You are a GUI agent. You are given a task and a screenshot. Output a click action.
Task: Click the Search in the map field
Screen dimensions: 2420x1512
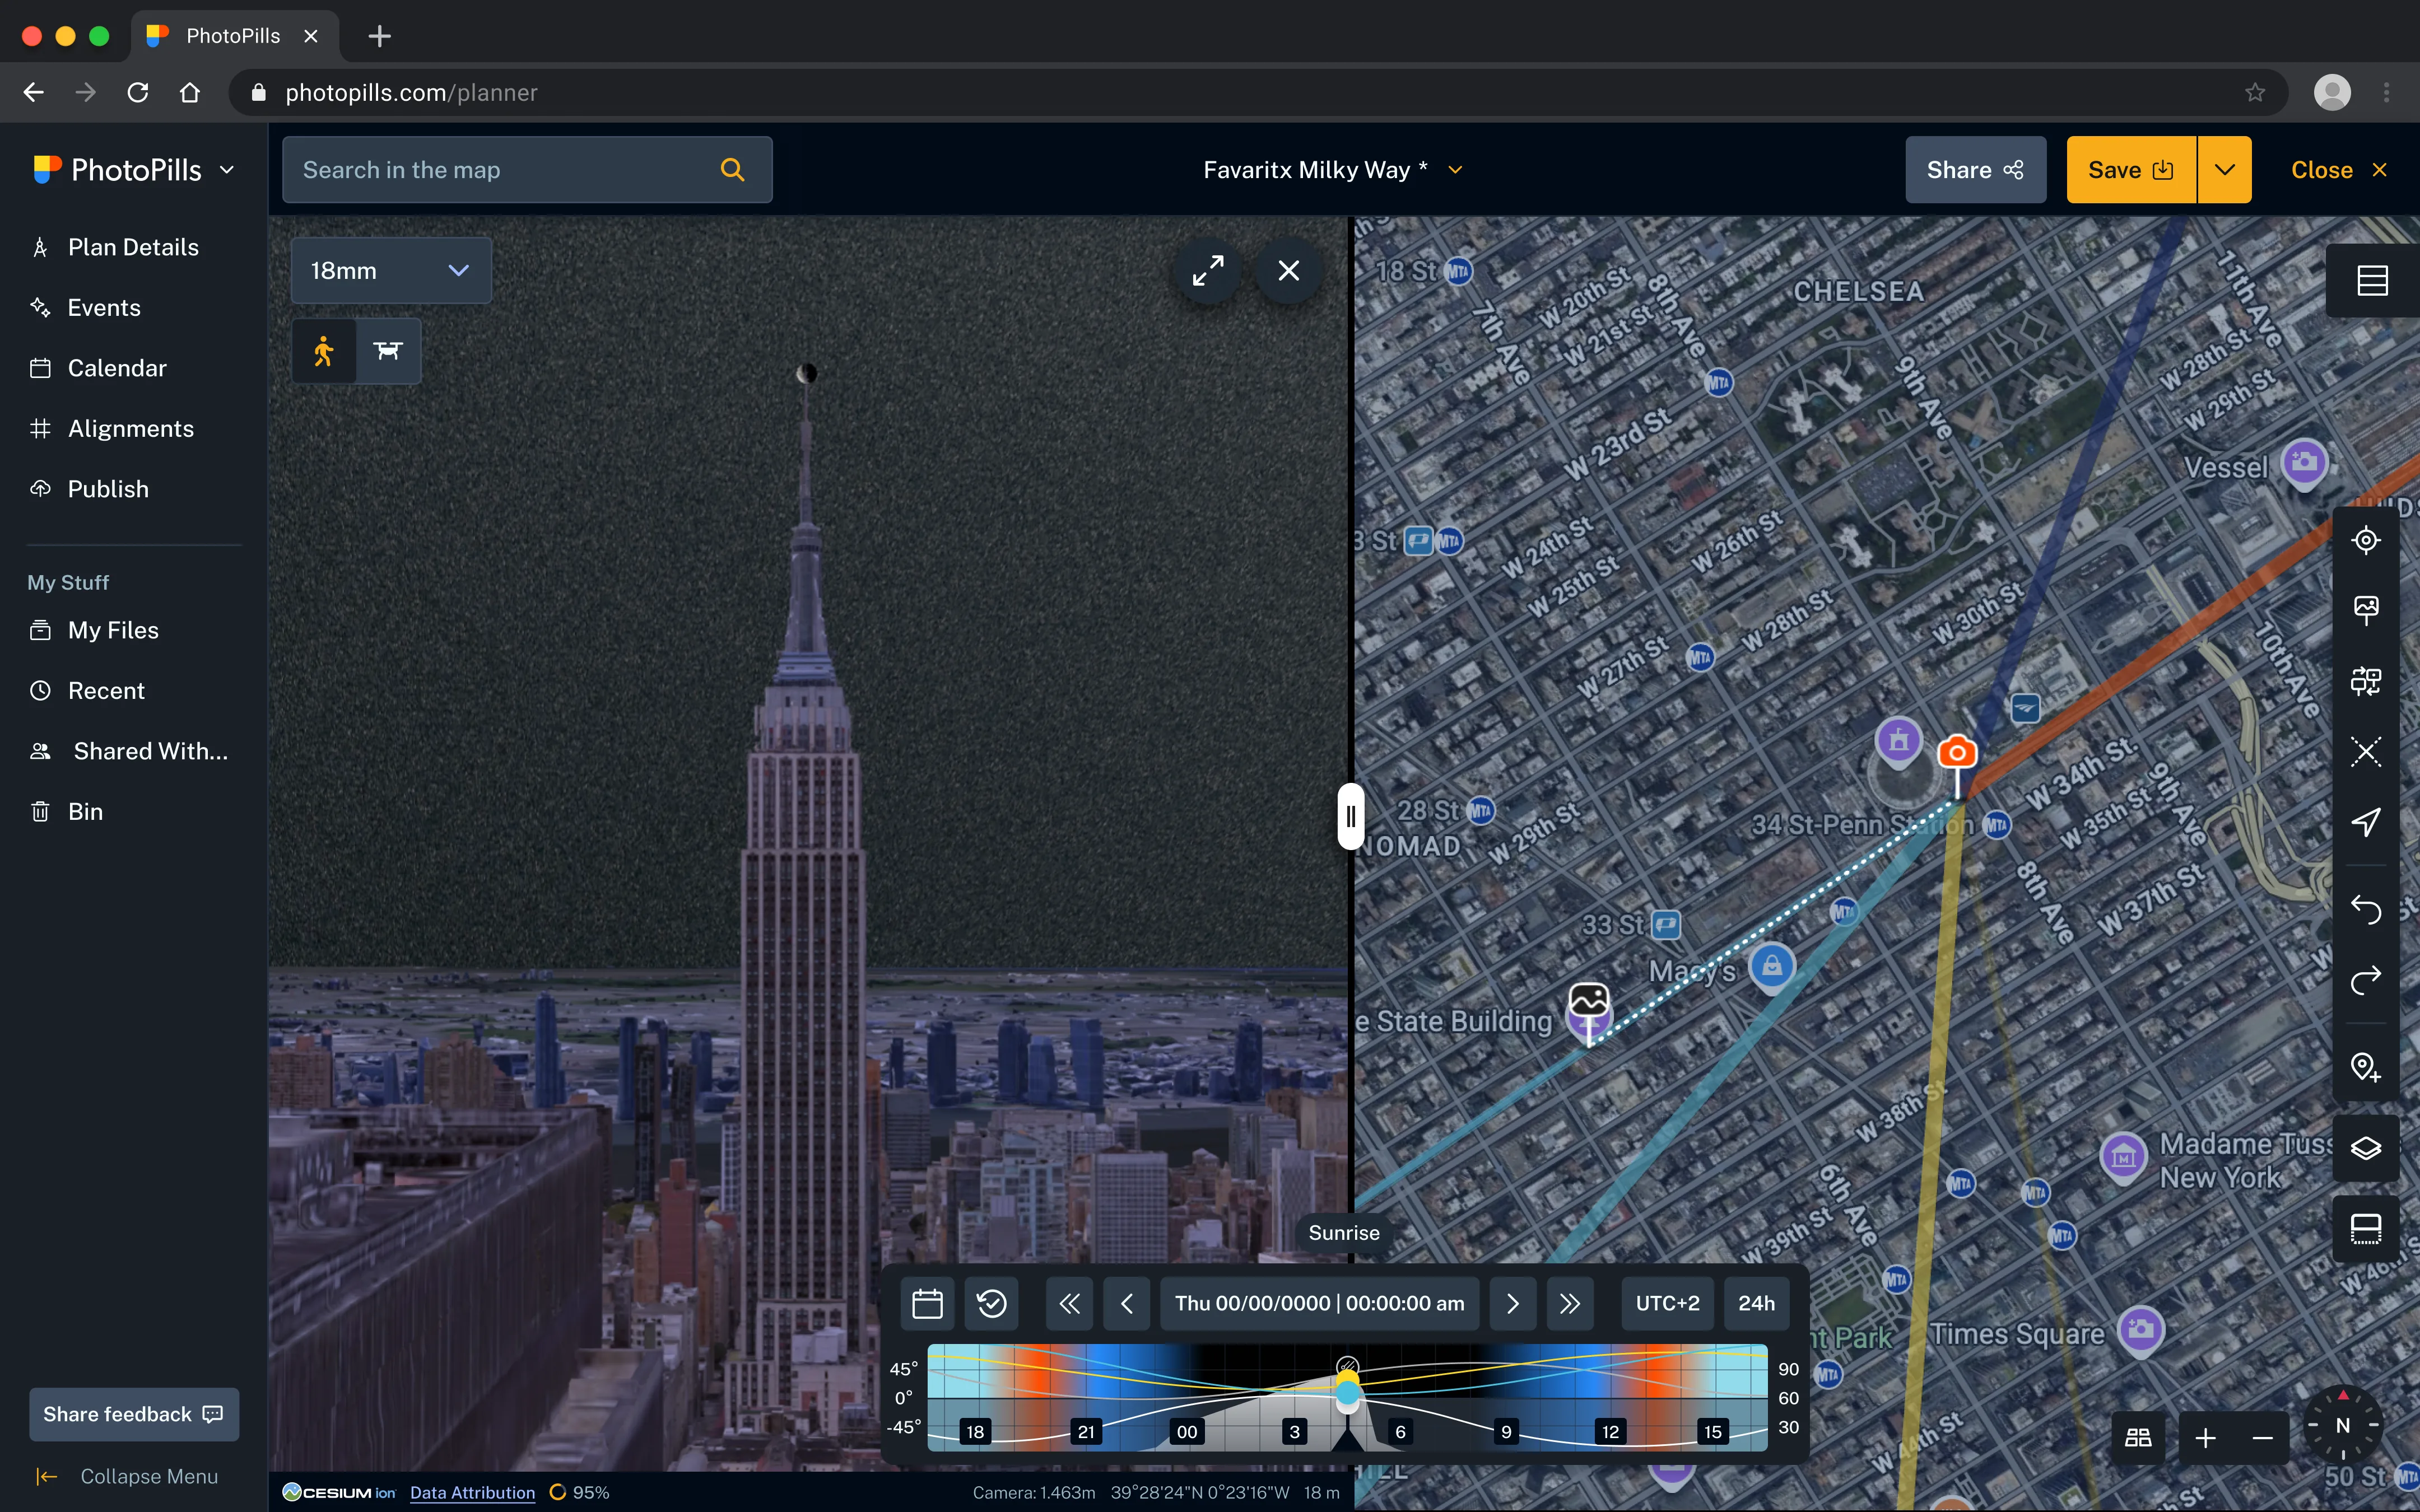527,170
